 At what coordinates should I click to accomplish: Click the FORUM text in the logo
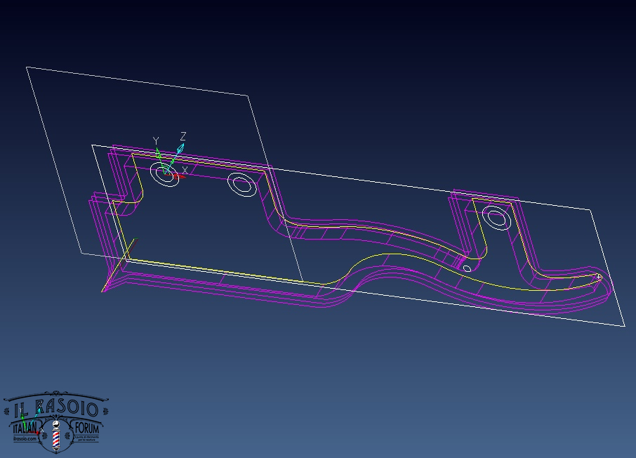(87, 428)
